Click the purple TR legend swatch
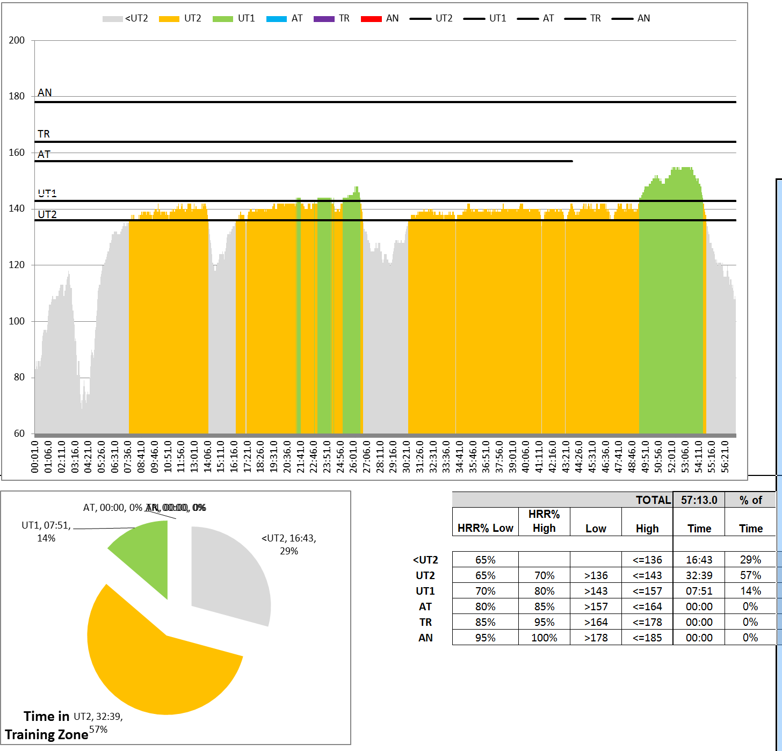 (324, 19)
